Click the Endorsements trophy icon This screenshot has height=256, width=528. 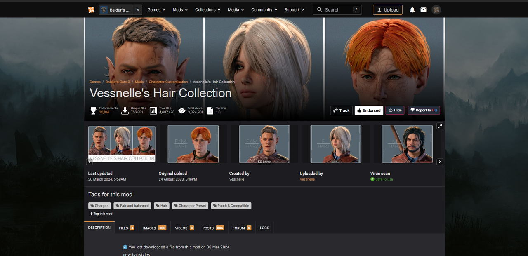click(93, 110)
